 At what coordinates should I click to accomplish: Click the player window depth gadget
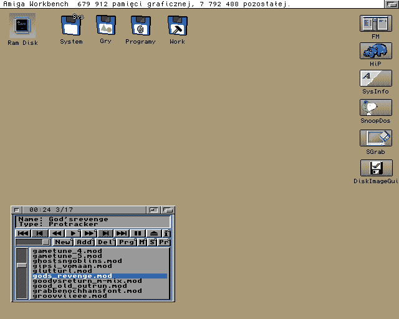click(168, 210)
